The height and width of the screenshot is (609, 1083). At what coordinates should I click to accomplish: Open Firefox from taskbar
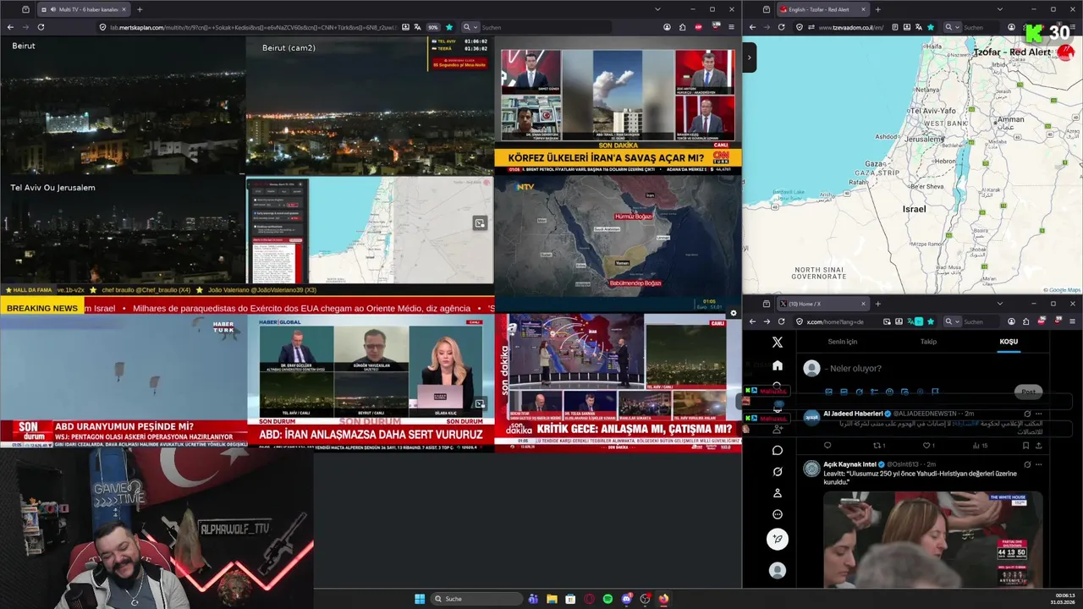click(x=663, y=599)
